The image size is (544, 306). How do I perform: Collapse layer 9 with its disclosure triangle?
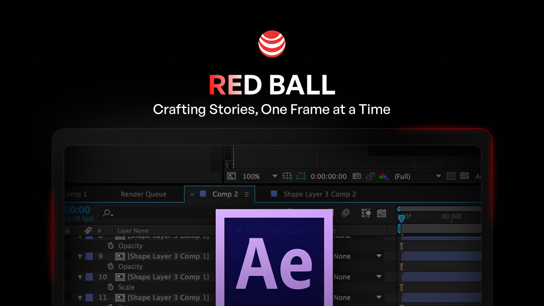click(x=80, y=256)
